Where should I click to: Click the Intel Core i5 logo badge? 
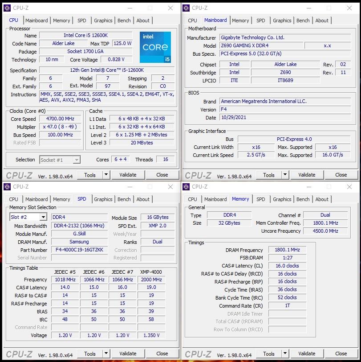click(155, 47)
